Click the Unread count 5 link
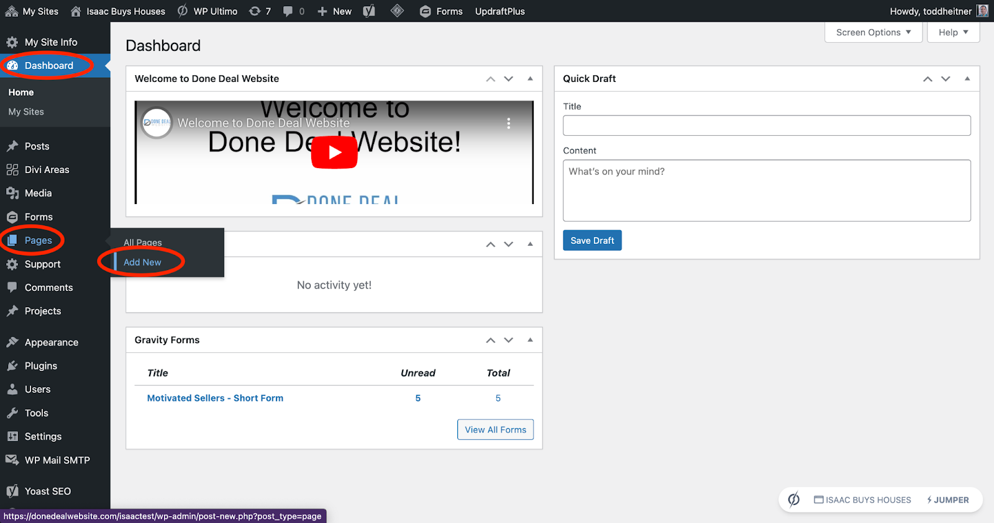 click(418, 398)
